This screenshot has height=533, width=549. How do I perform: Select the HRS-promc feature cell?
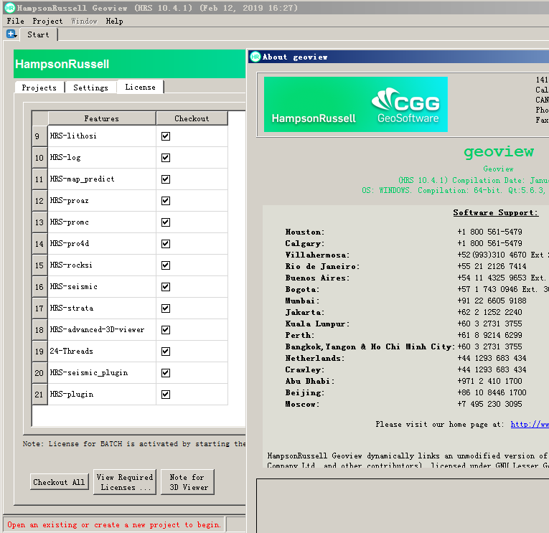pos(101,222)
